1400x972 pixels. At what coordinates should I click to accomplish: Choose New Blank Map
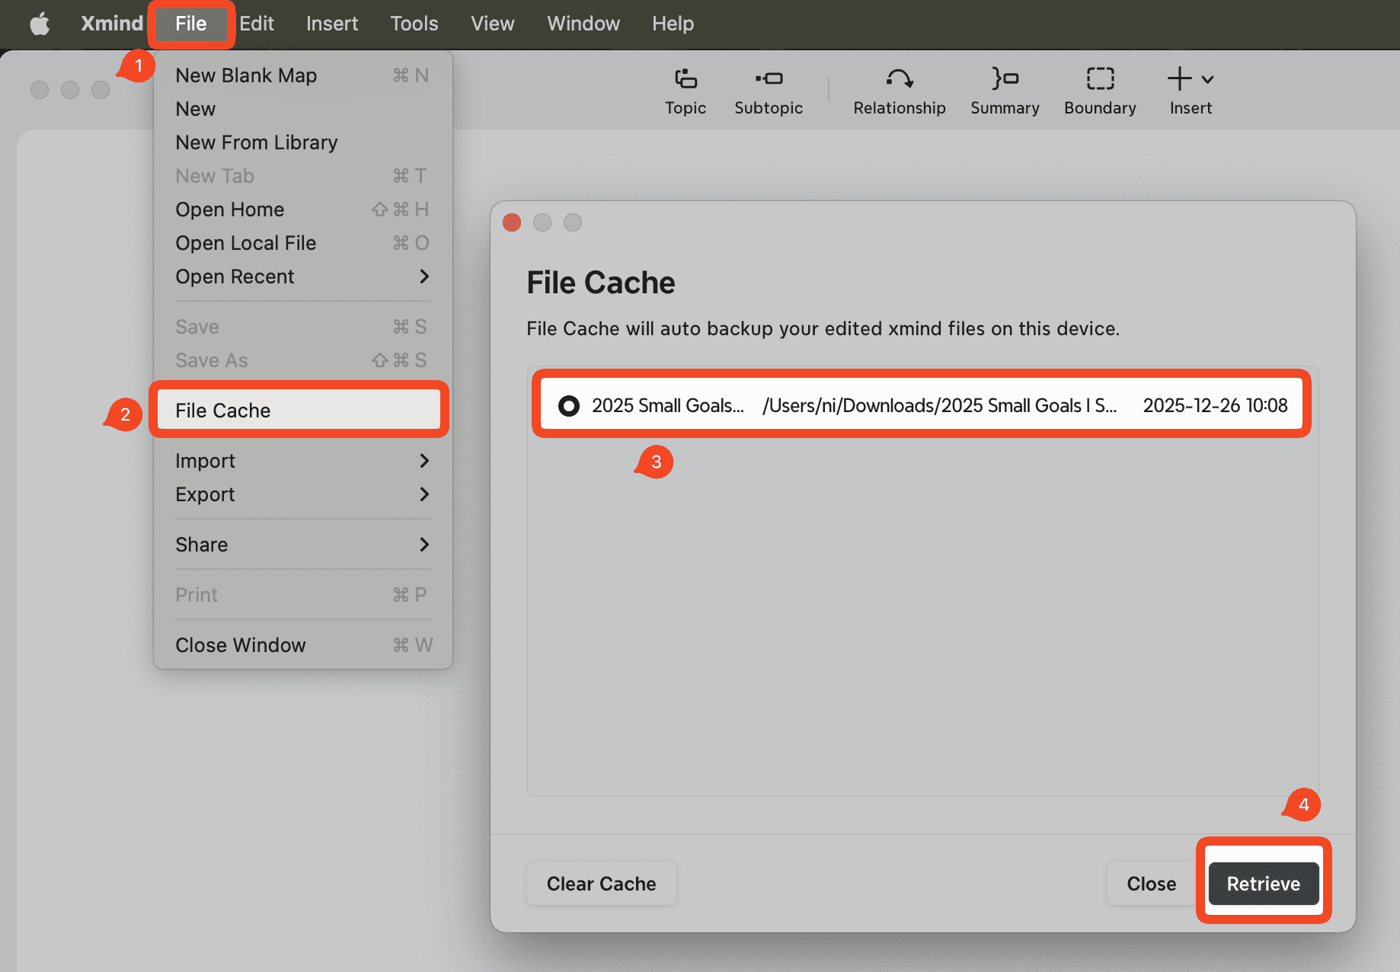tap(302, 75)
